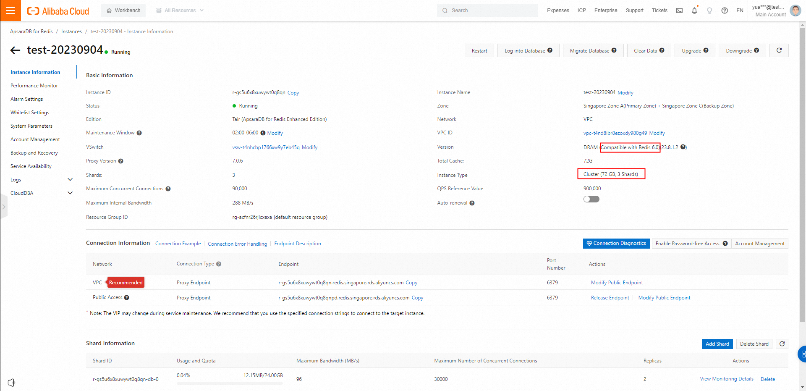806x391 pixels.
Task: Click Maintenance Window help icon
Action: [139, 133]
